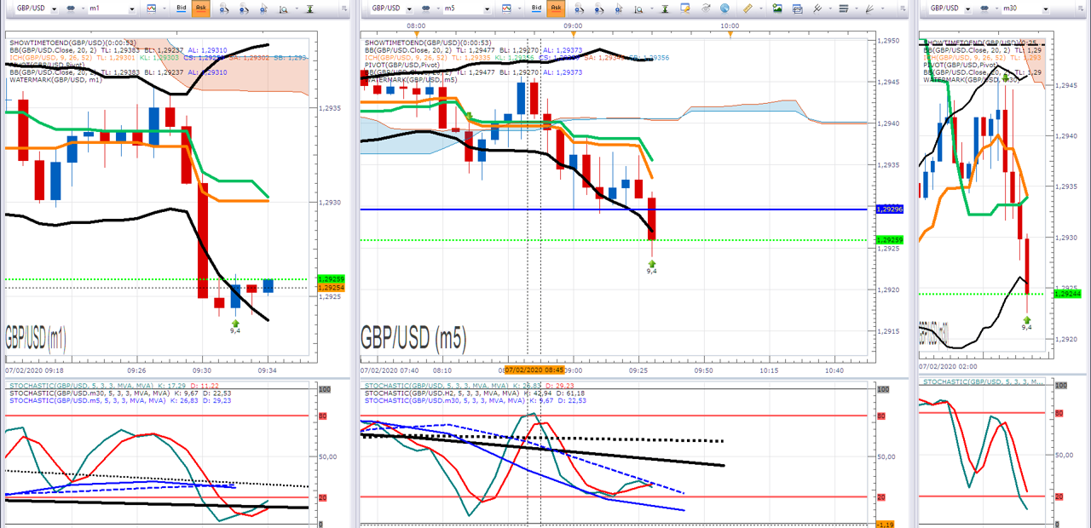Click chart type icon in m5 toolbar

[506, 8]
